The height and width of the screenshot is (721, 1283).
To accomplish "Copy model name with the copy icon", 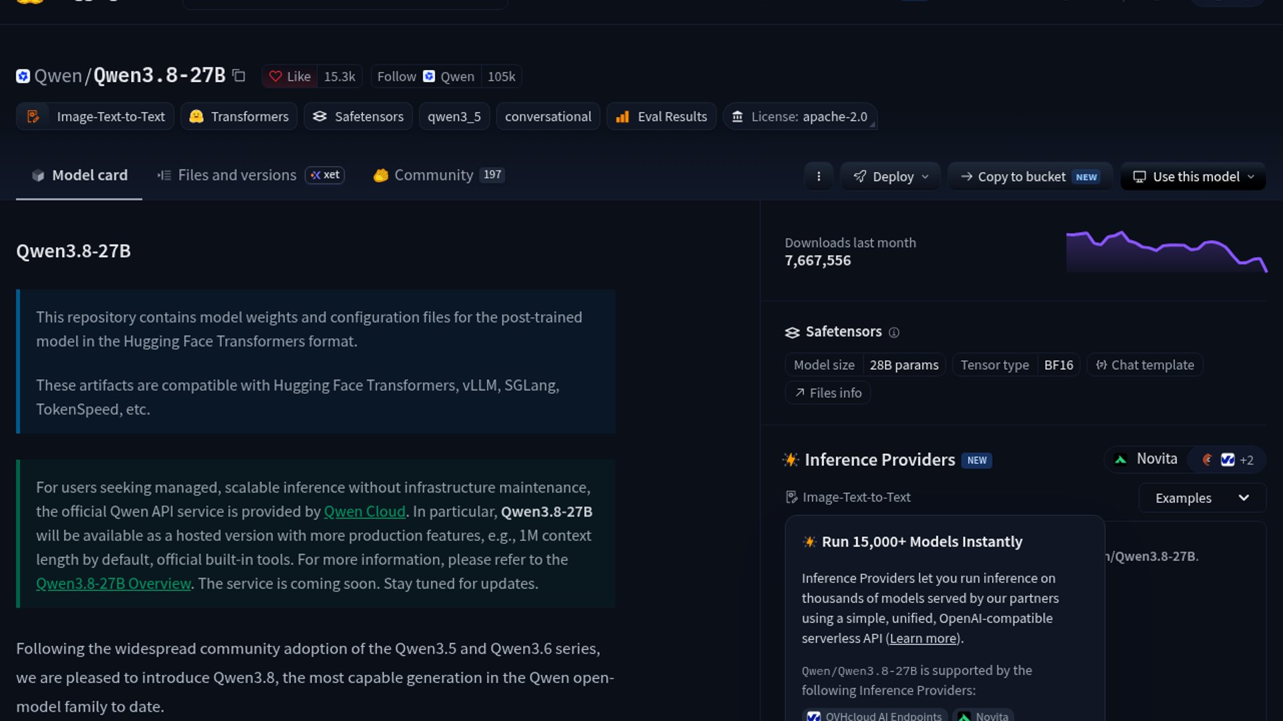I will click(239, 76).
